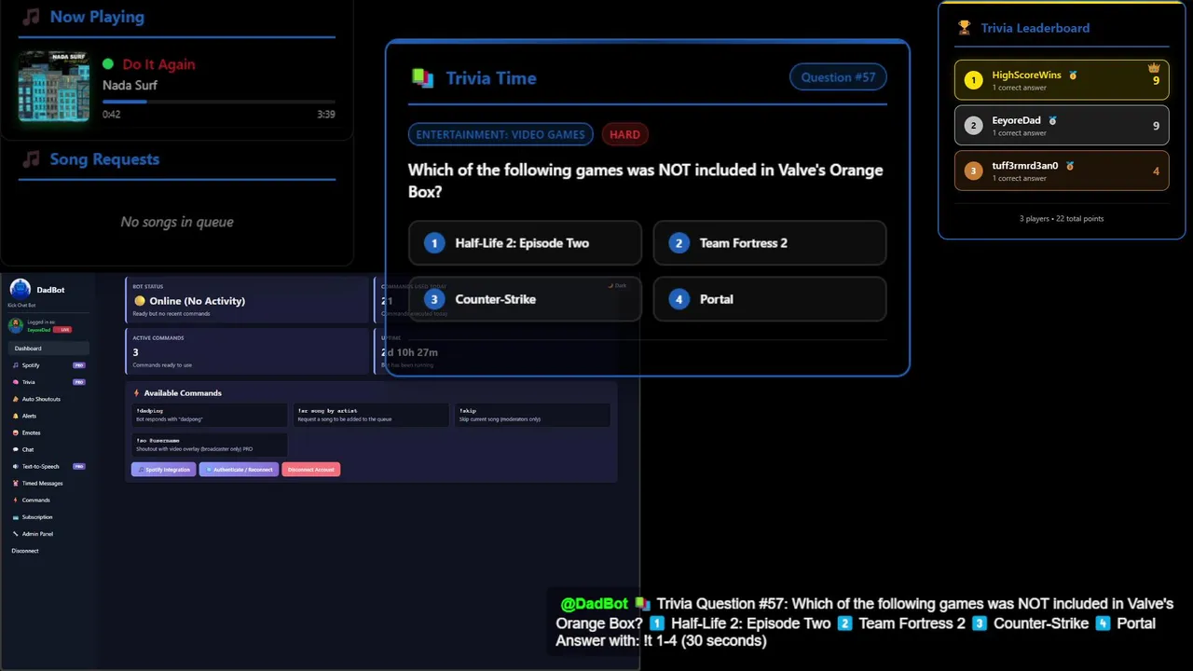1193x671 pixels.
Task: Click the Commands lightning bolt icon
Action: [15, 500]
